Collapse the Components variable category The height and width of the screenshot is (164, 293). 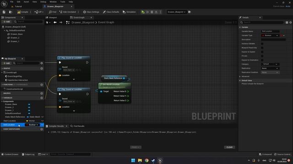(x=2, y=101)
